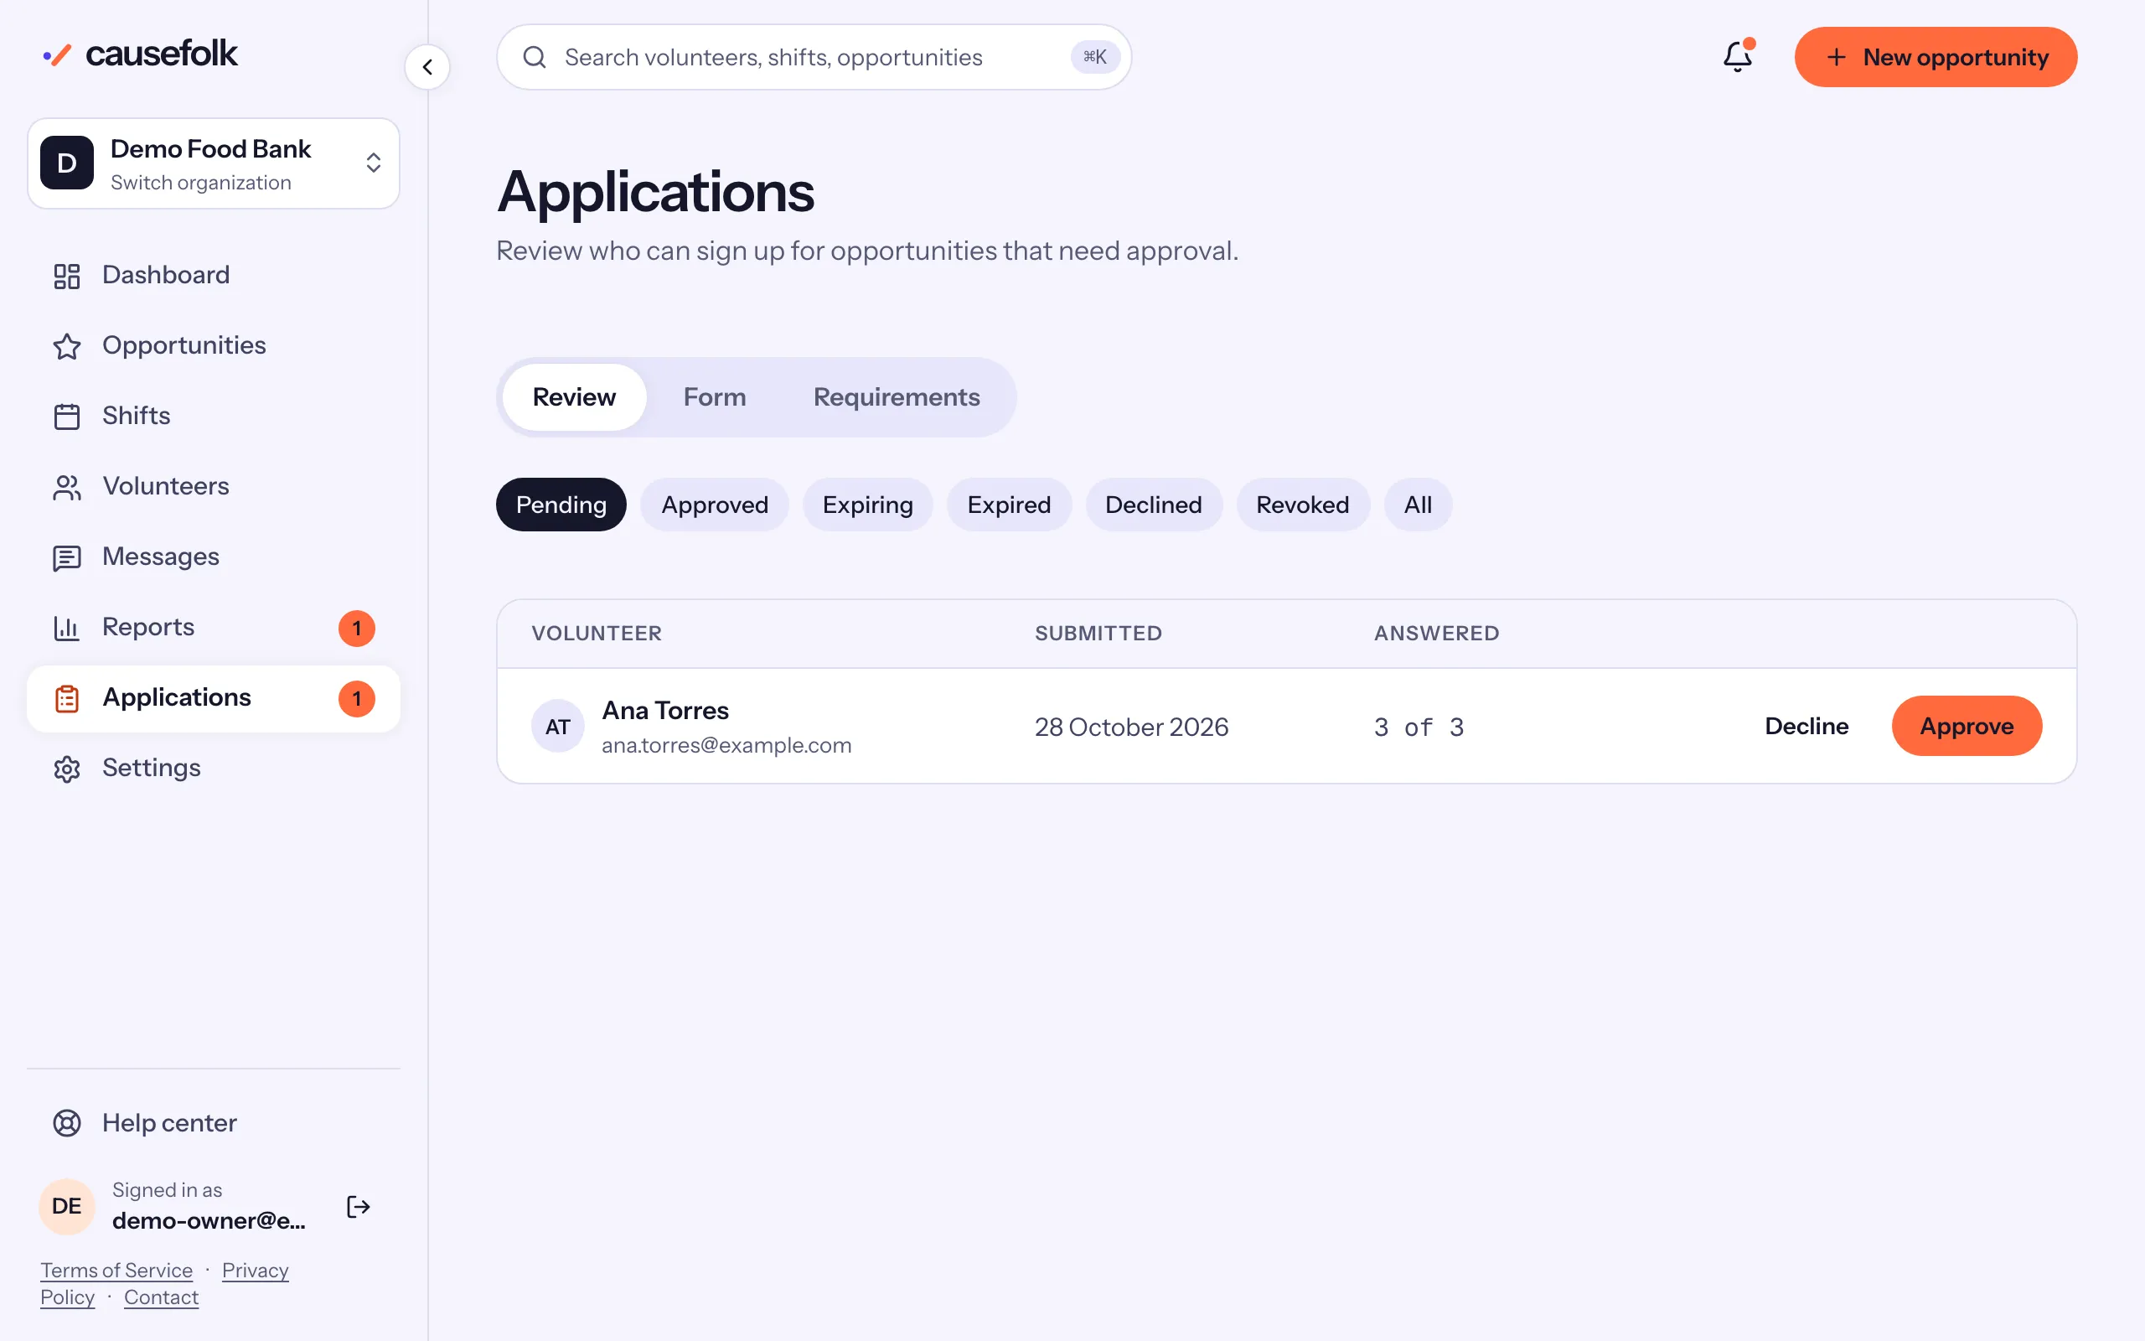2145x1341 pixels.
Task: Filter applications by Expiring
Action: point(867,505)
